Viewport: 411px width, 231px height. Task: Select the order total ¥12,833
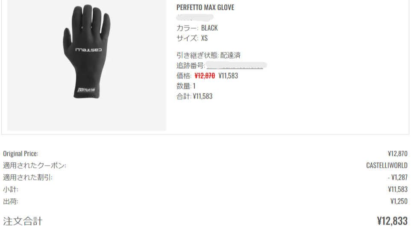[x=392, y=221]
